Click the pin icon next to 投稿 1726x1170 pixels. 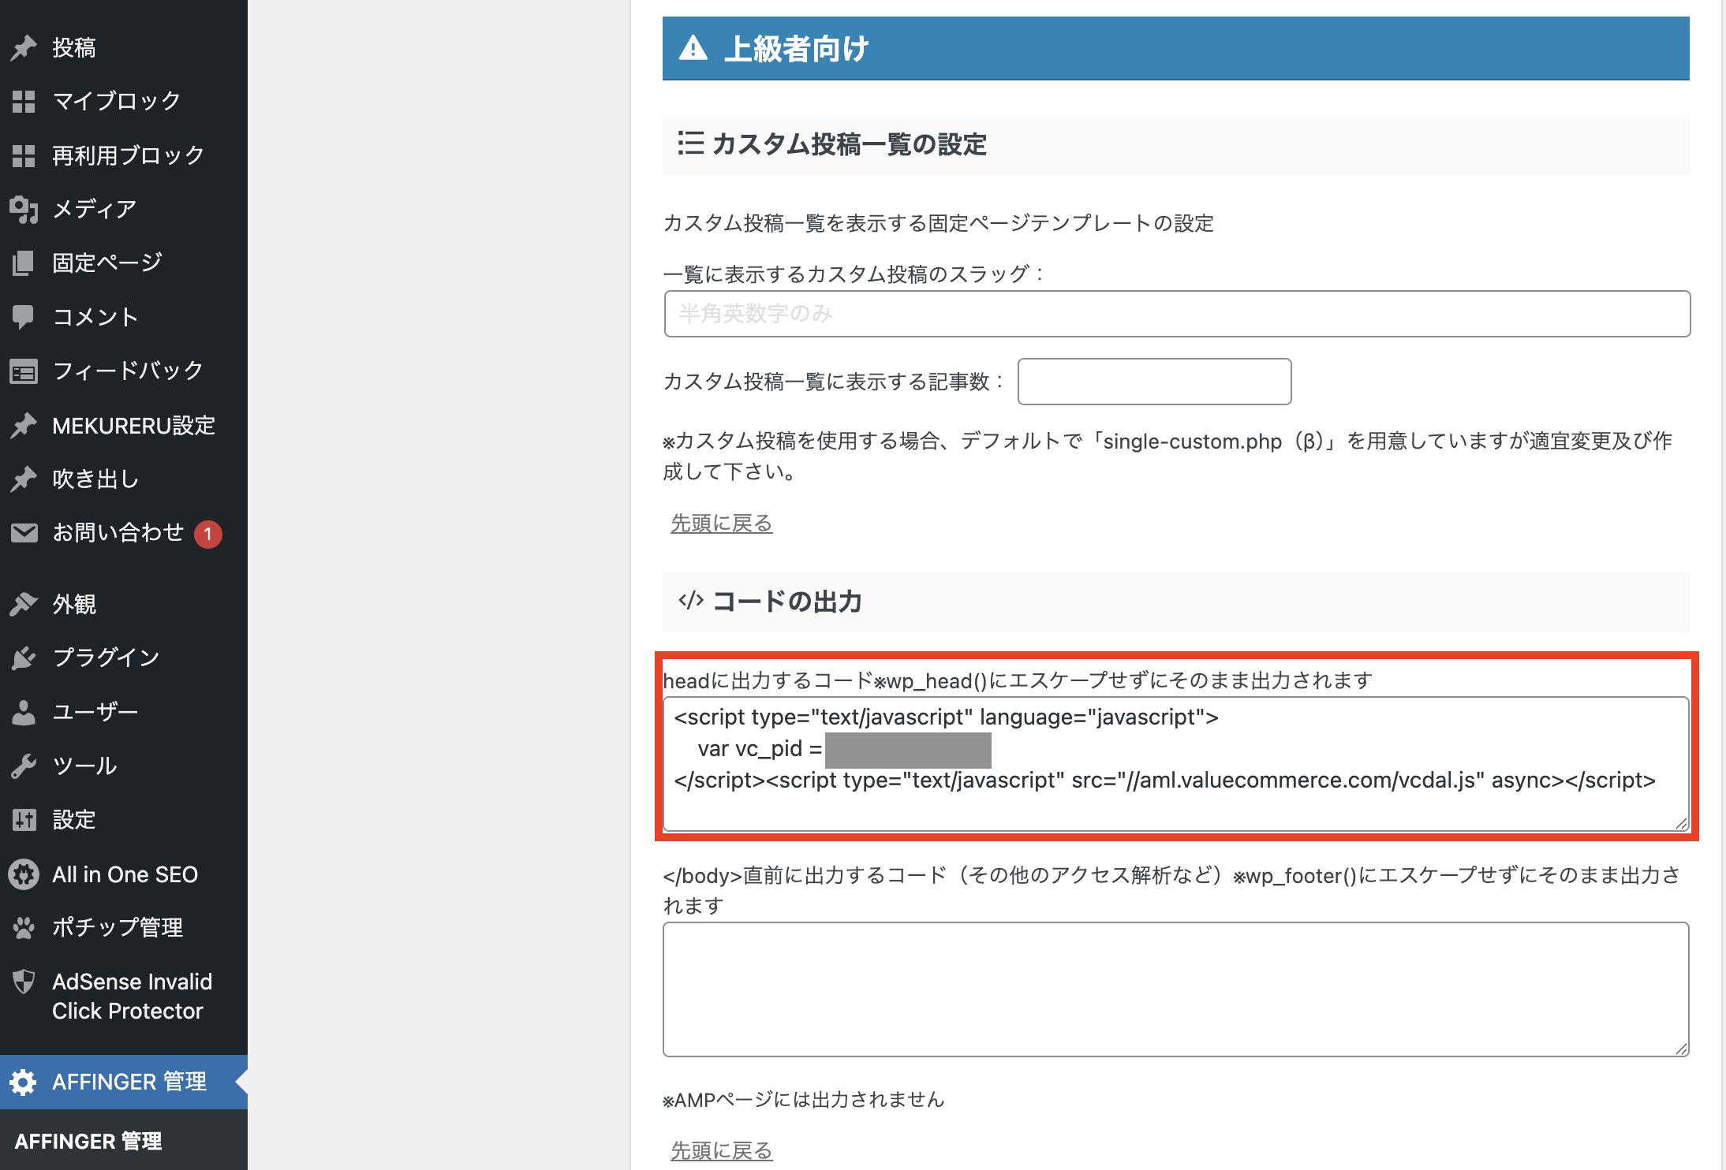[x=24, y=48]
